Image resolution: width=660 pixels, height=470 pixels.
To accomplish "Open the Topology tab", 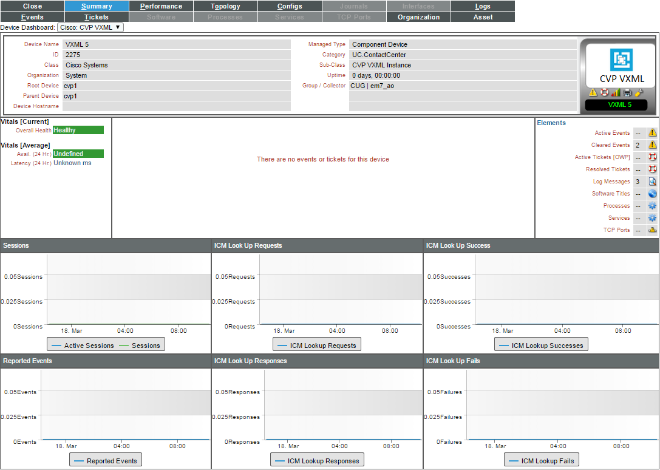I will click(x=225, y=6).
